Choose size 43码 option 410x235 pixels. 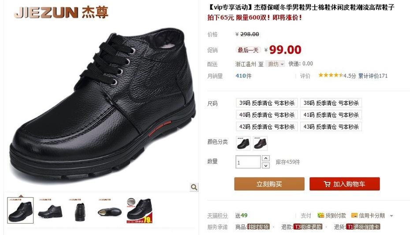tap(331, 127)
